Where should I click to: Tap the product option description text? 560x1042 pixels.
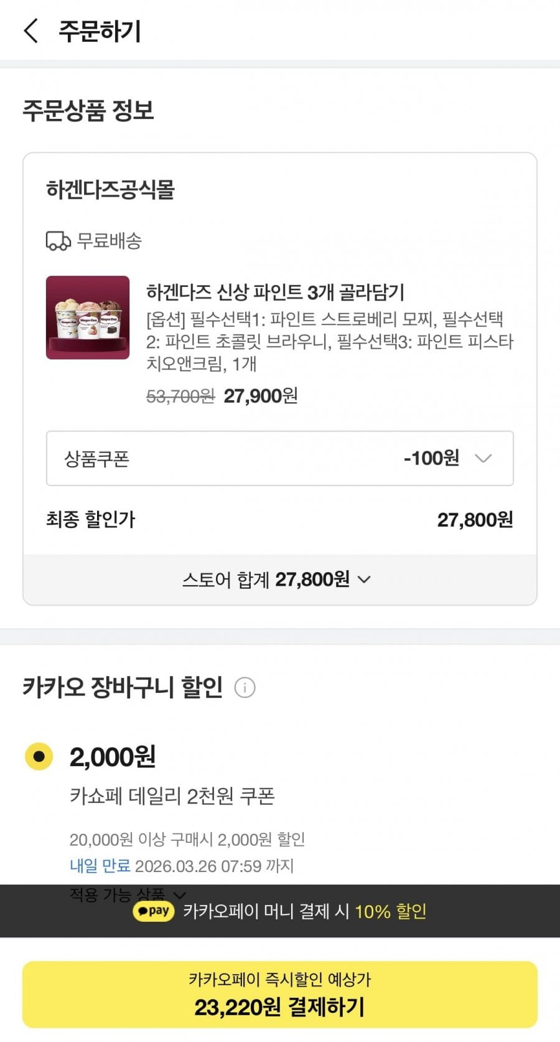point(330,341)
